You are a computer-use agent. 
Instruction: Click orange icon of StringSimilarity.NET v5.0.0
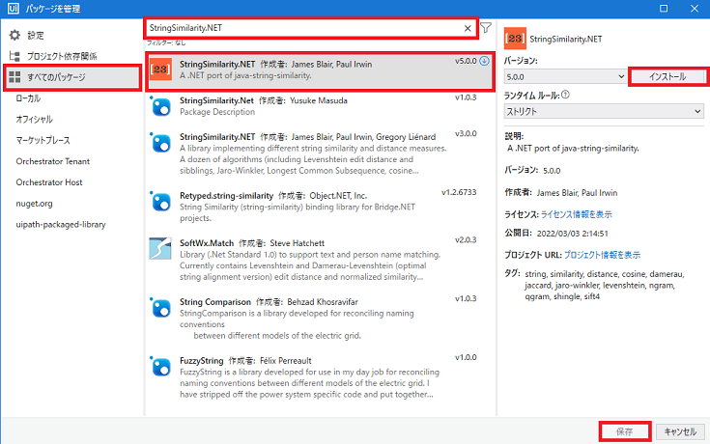[160, 69]
